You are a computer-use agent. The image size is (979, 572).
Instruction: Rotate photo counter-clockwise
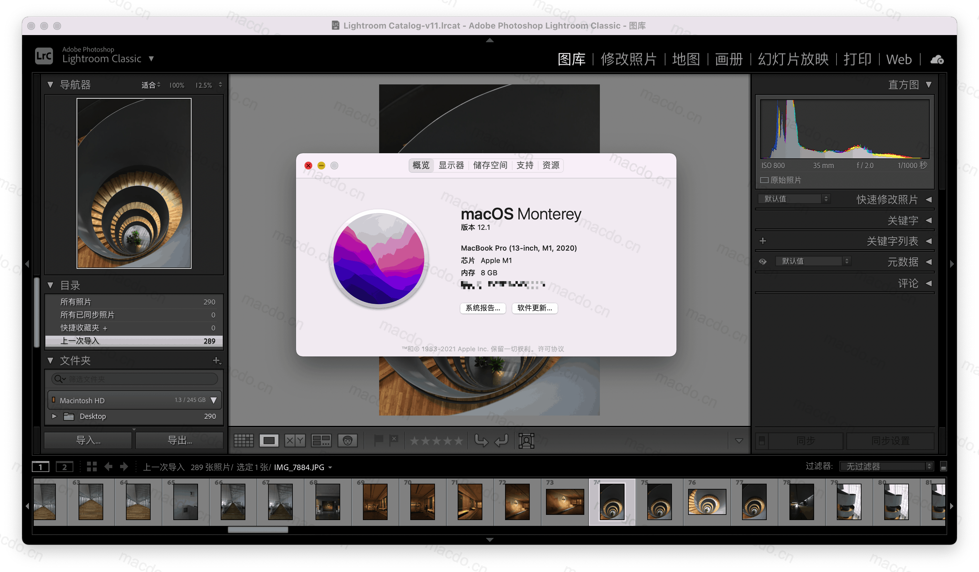click(x=481, y=441)
